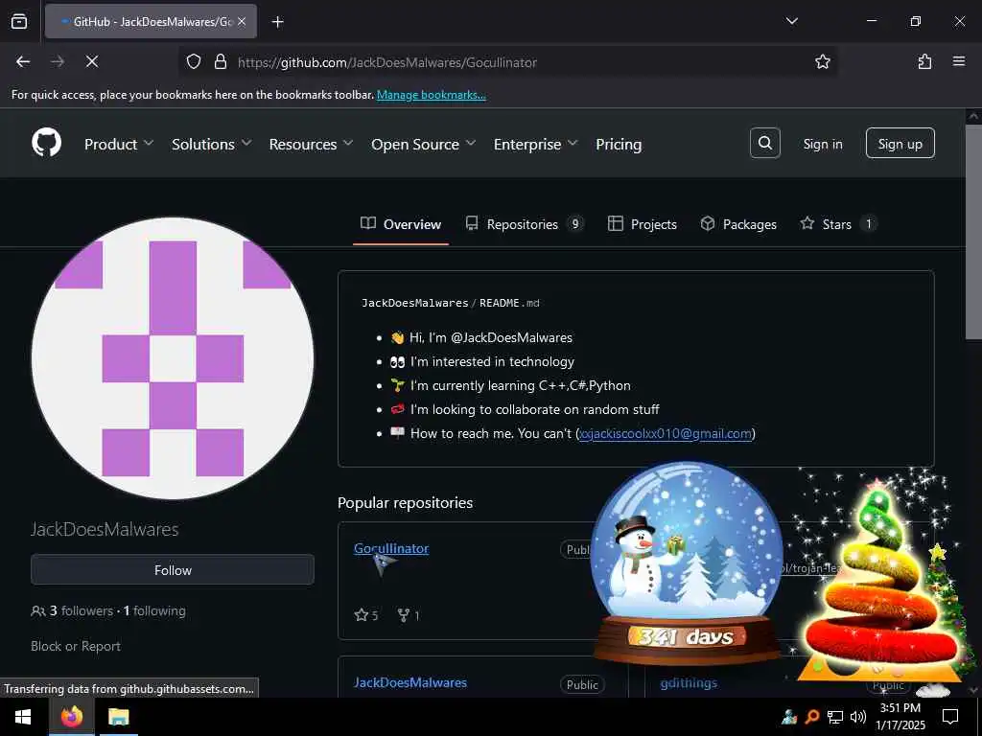982x736 pixels.
Task: Click the volume speaker tray icon
Action: click(858, 717)
